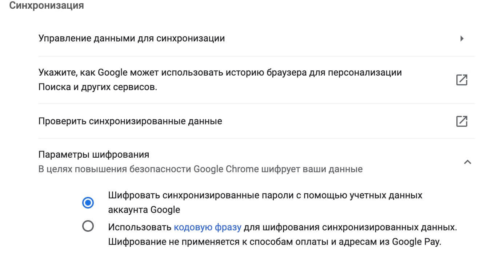Collapse Параметры шифрования using the chevron
The height and width of the screenshot is (279, 488).
click(468, 162)
